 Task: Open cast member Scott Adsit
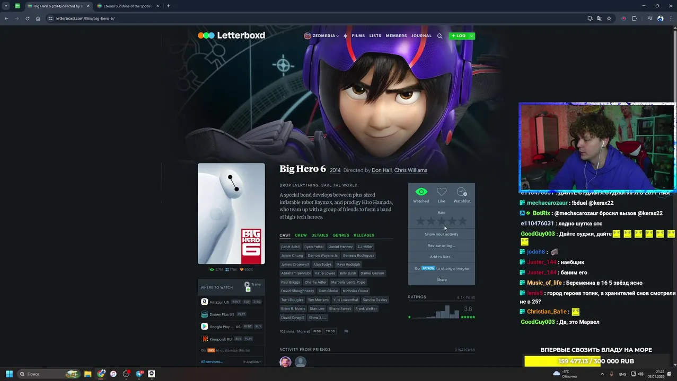pos(291,247)
